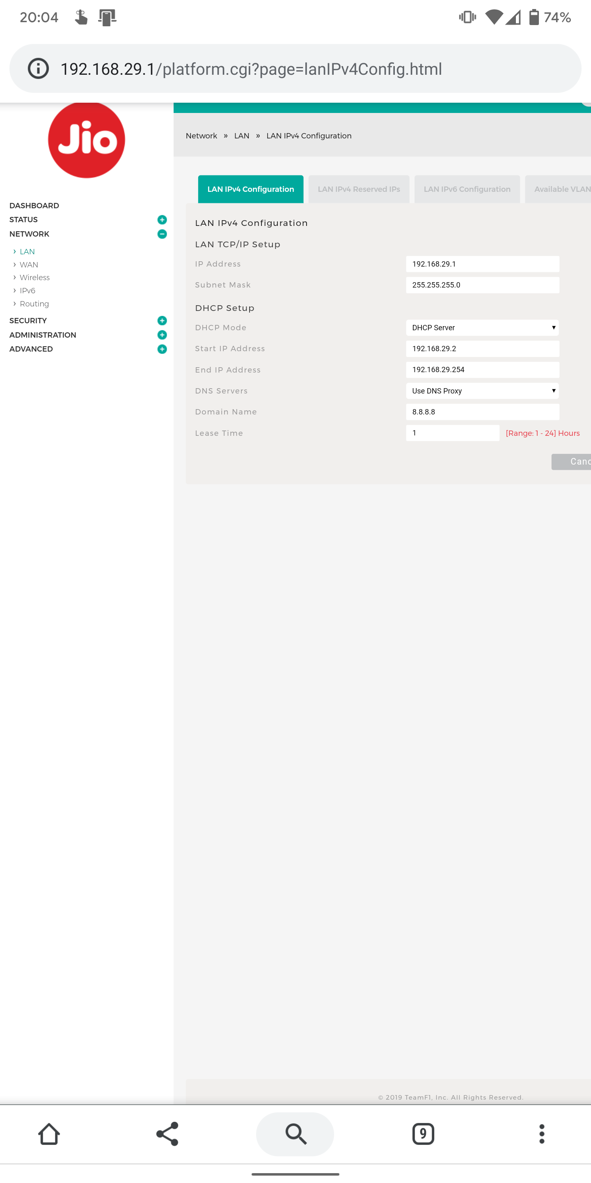Collapse the NETWORK menu minus icon

(x=162, y=234)
